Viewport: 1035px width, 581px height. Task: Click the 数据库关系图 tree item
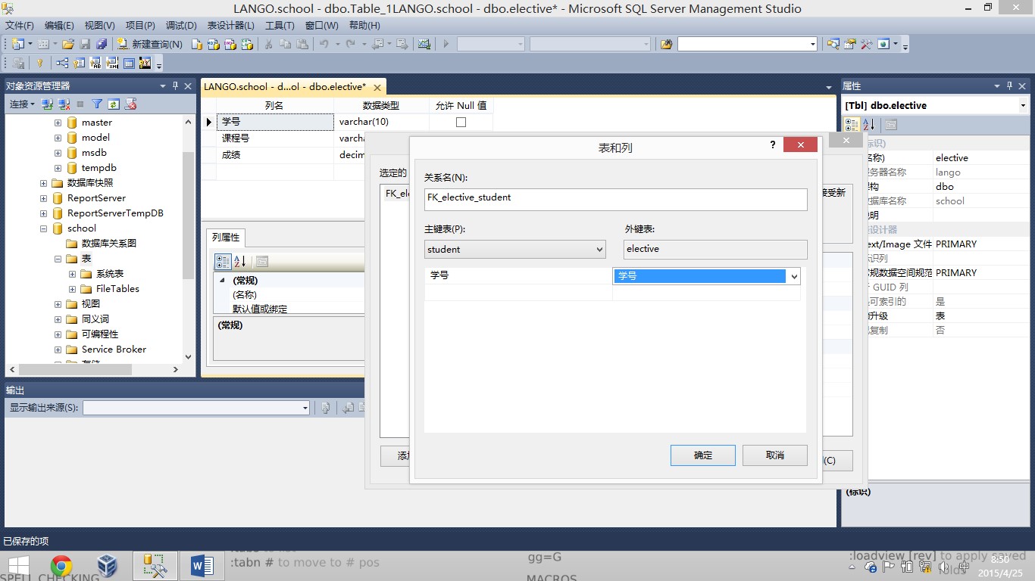click(x=109, y=243)
